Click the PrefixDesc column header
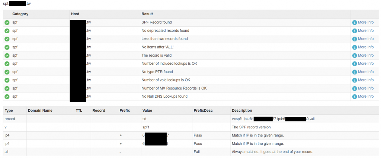This screenshot has width=381, height=158. point(203,111)
